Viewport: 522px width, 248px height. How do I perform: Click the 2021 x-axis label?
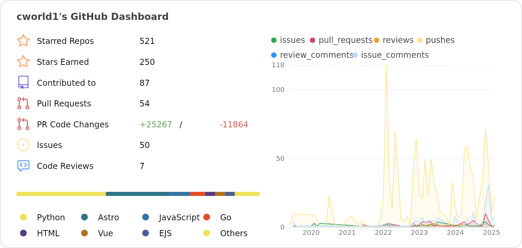347,232
